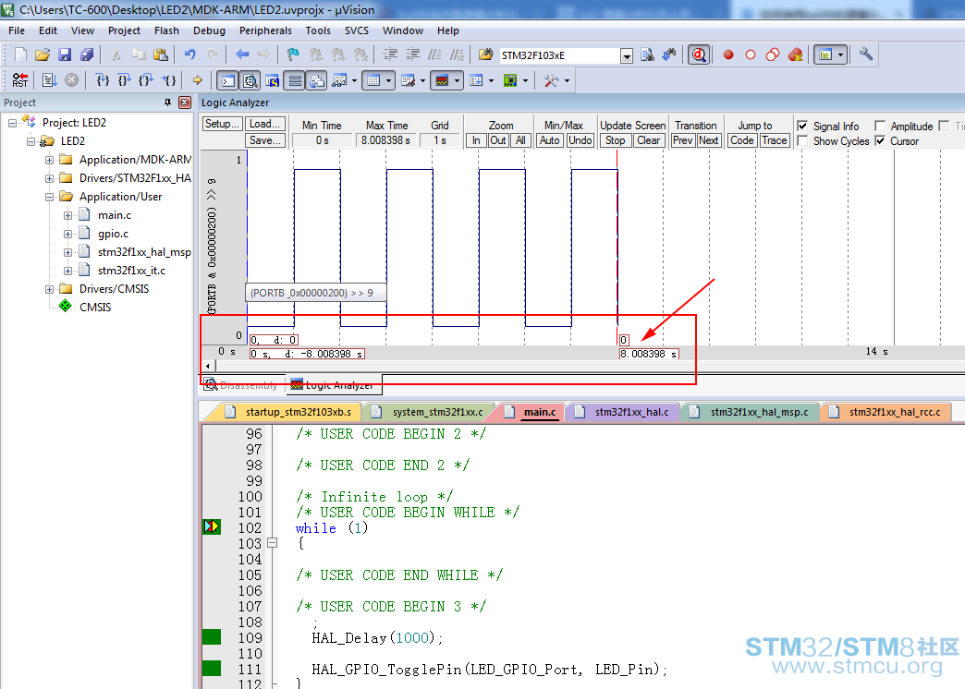Enable Show Cycles checkbox
965x689 pixels.
point(802,141)
